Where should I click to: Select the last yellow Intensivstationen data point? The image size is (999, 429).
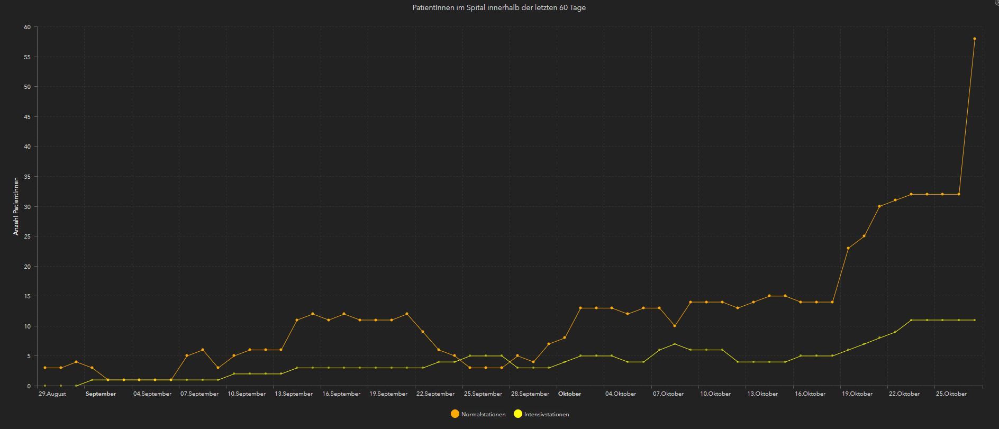pyautogui.click(x=974, y=320)
